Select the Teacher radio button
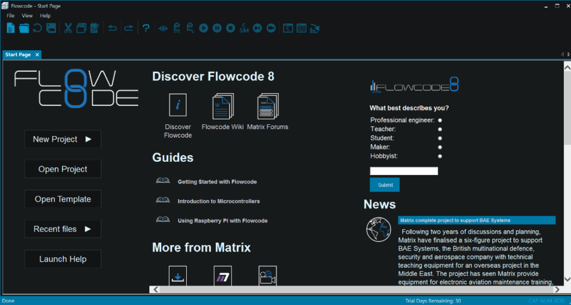The width and height of the screenshot is (571, 305). 440,129
